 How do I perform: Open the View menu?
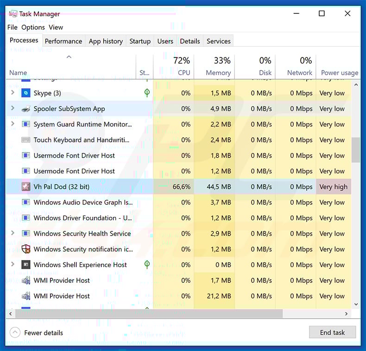click(x=56, y=27)
